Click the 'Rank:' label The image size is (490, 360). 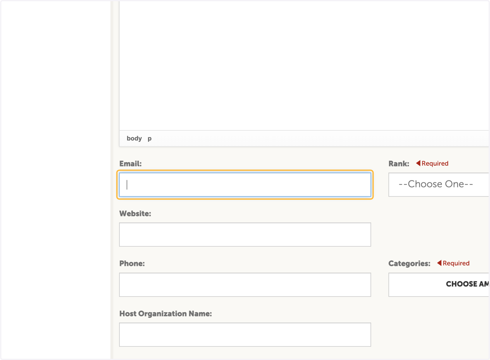(399, 164)
